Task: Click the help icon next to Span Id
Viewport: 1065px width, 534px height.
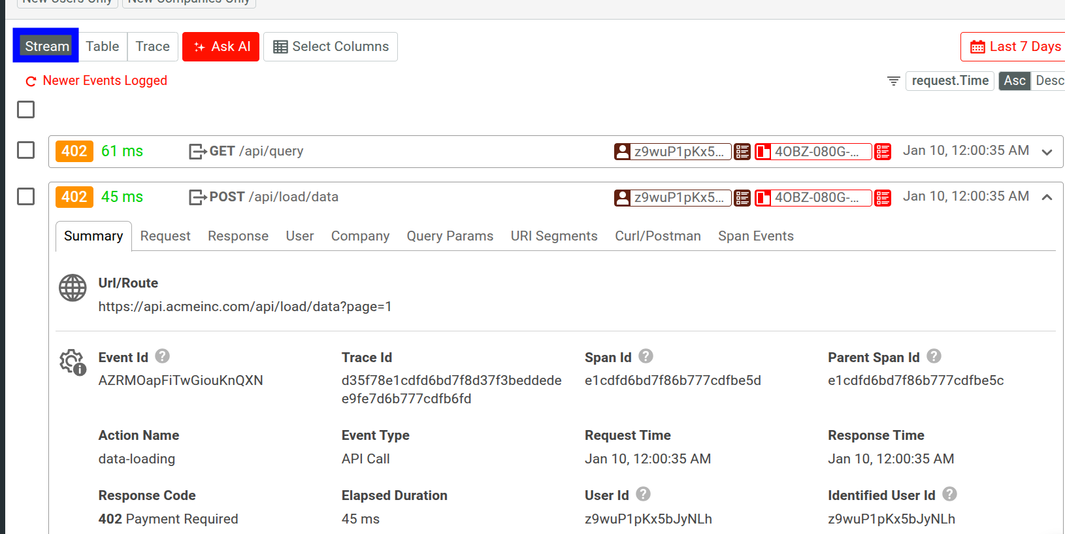Action: pos(646,356)
